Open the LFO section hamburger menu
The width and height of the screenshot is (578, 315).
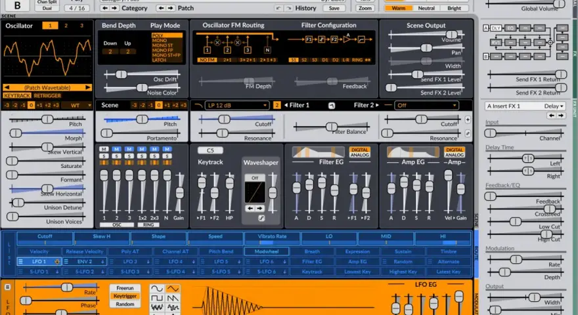(7, 287)
